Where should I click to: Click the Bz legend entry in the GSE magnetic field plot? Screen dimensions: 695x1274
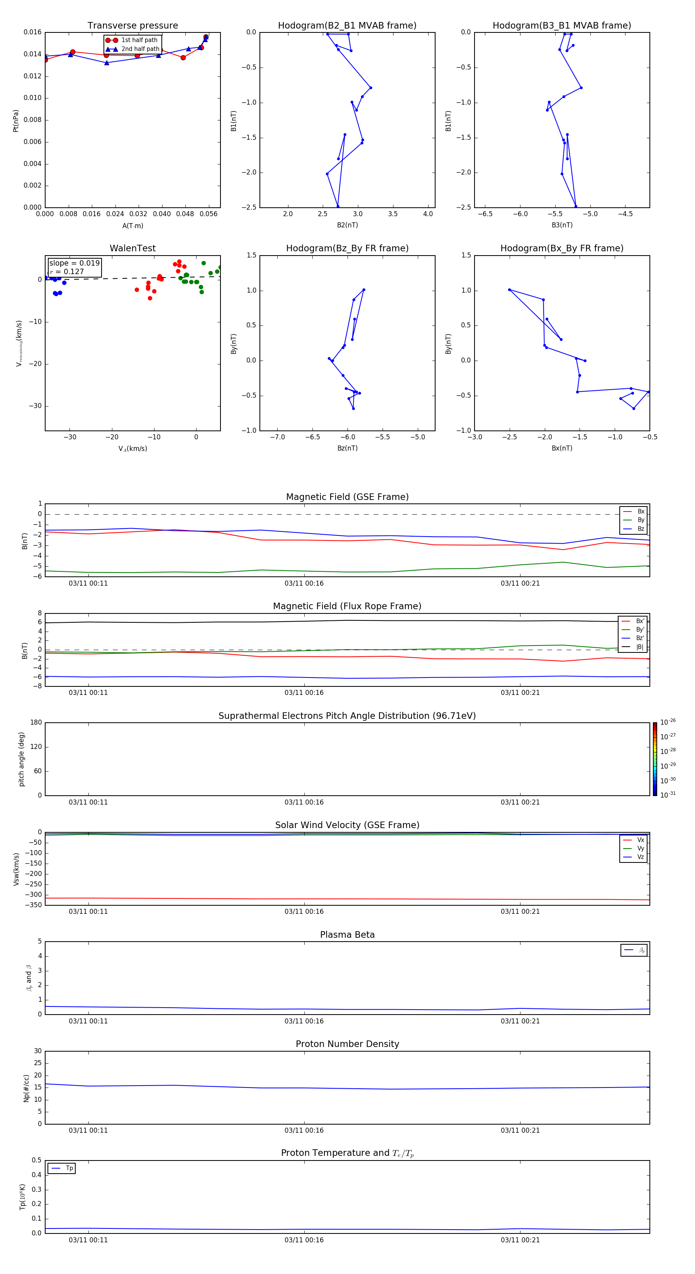point(634,529)
